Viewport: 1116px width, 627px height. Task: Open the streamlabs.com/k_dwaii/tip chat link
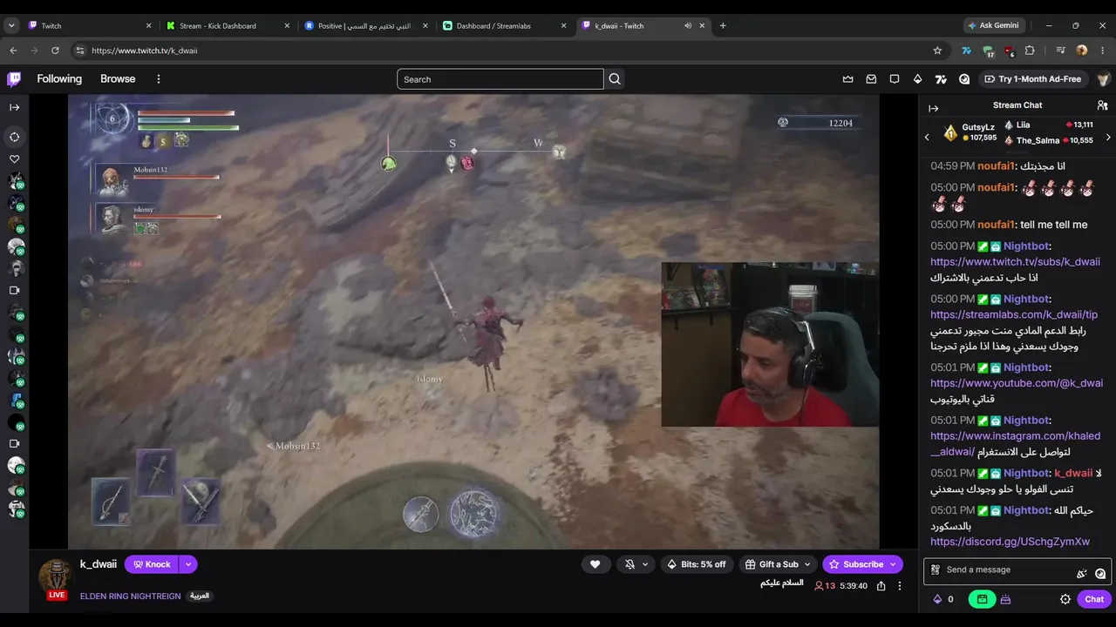coord(1014,315)
